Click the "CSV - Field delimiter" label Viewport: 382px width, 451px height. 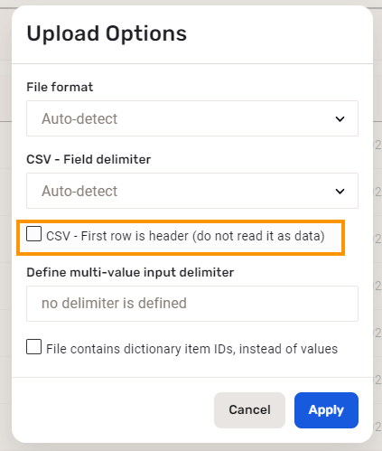[x=89, y=159]
